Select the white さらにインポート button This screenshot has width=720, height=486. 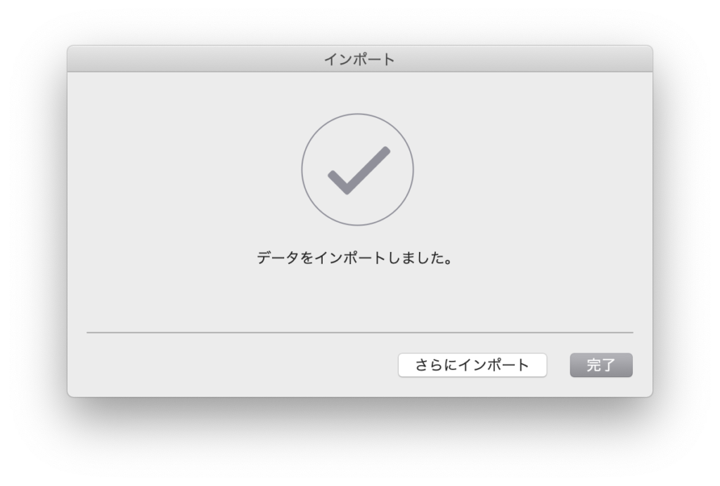click(472, 365)
